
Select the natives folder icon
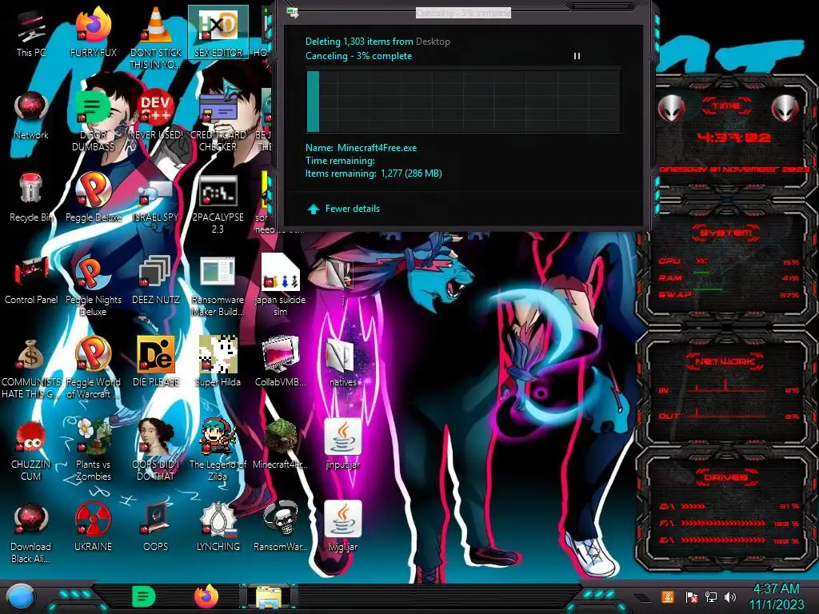click(342, 363)
